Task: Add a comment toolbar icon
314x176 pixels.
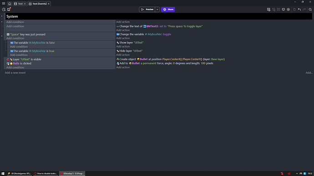Action: click(284, 10)
